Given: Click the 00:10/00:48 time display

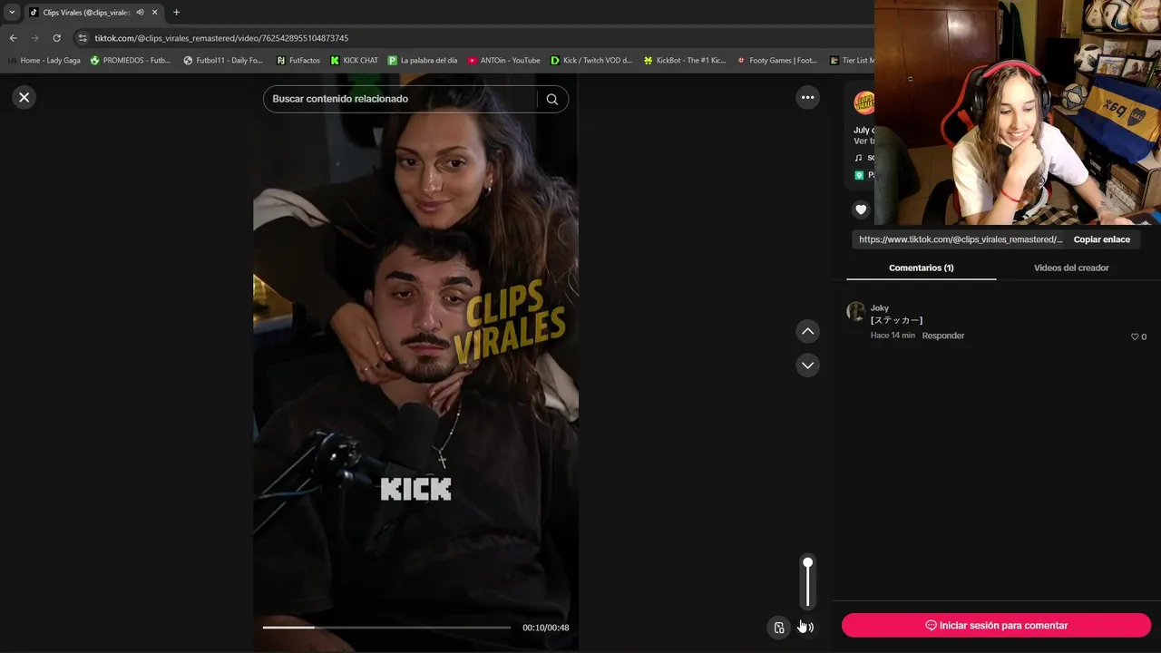Looking at the screenshot, I should pyautogui.click(x=546, y=628).
